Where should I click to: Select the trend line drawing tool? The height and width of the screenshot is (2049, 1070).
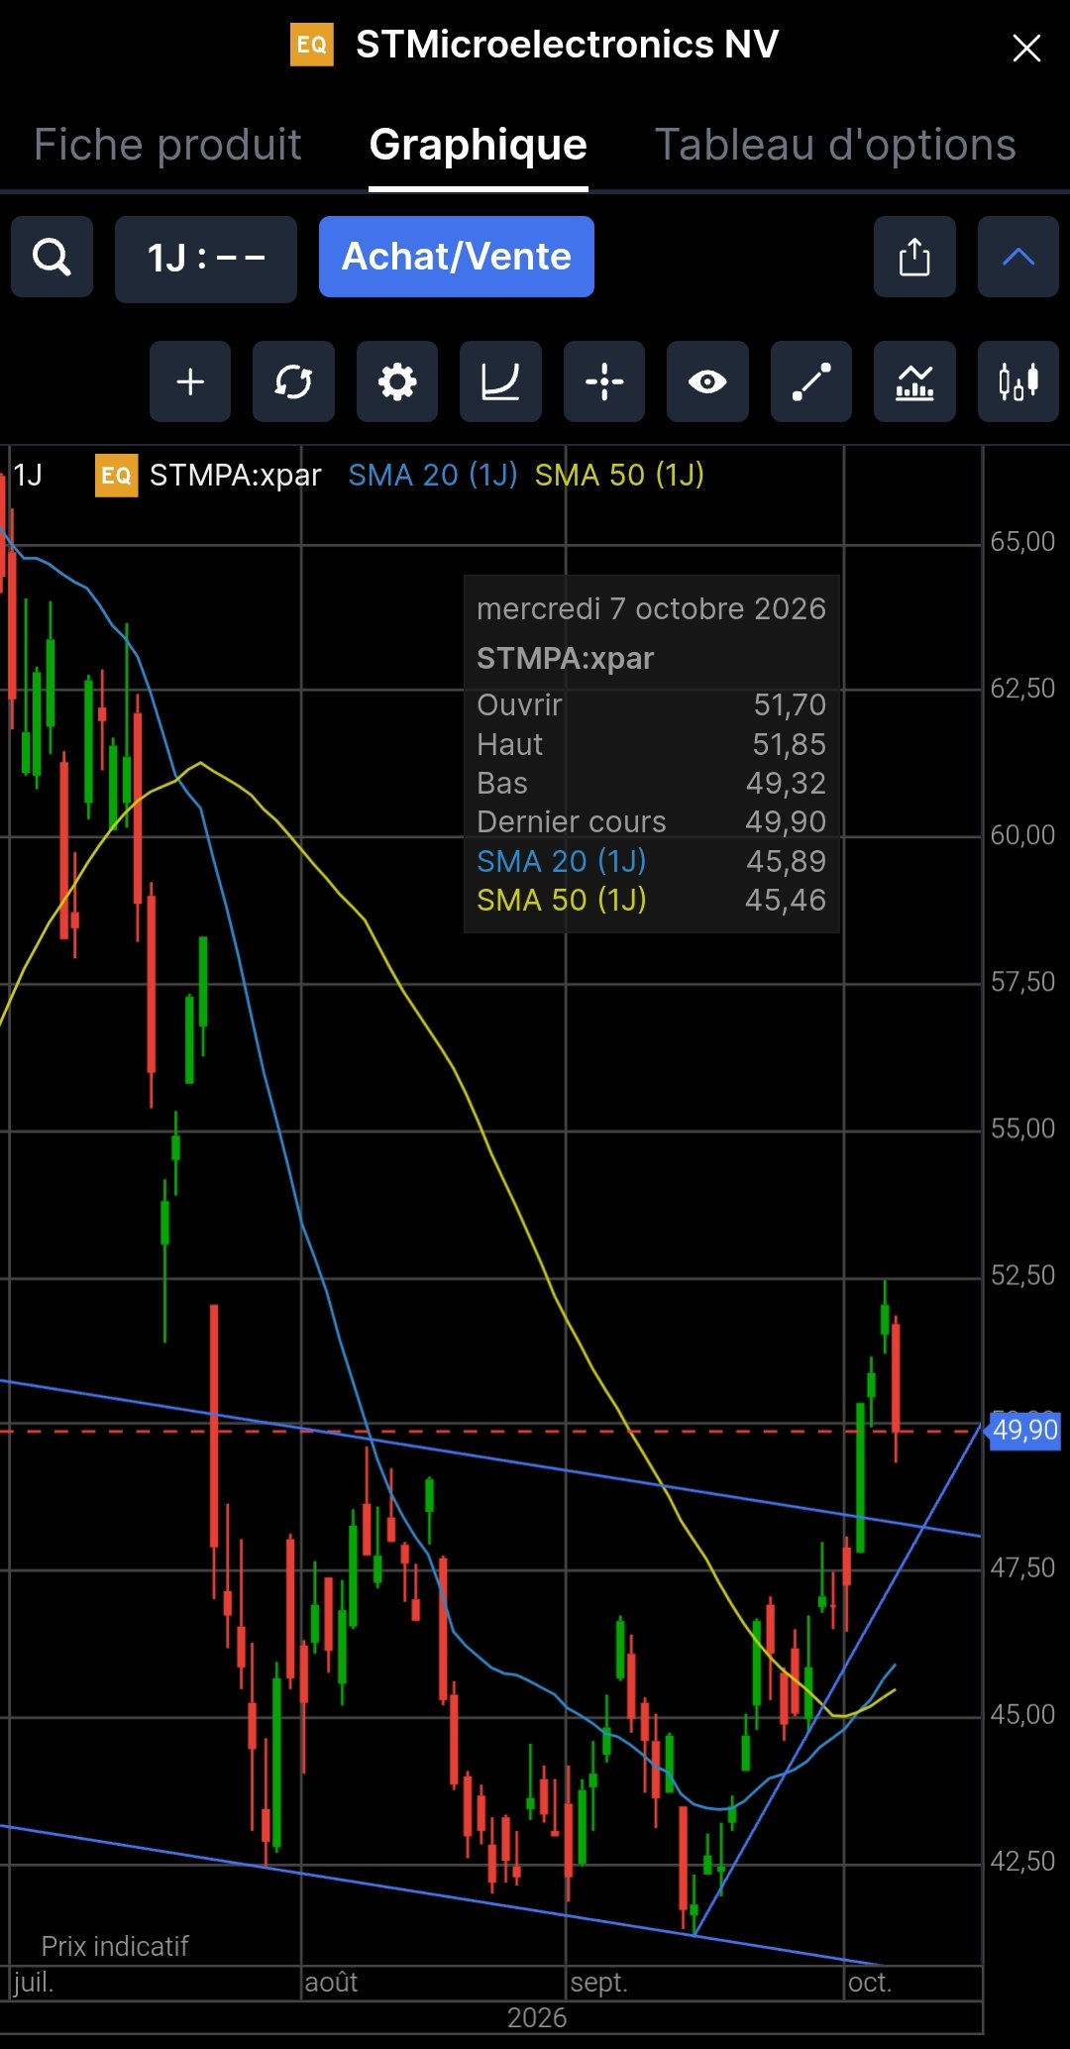pyautogui.click(x=811, y=381)
